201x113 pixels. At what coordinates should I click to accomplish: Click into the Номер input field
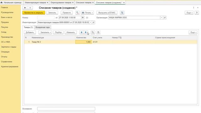click(46, 18)
